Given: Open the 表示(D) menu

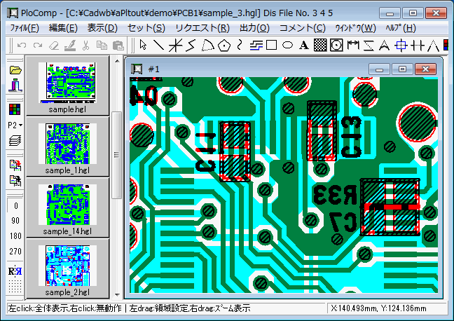Looking at the screenshot, I should click(x=102, y=28).
